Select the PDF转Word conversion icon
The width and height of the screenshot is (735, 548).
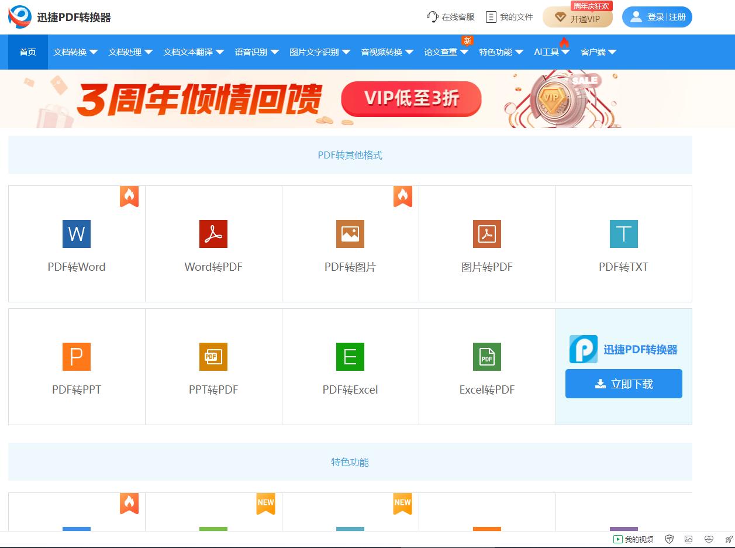click(x=76, y=234)
